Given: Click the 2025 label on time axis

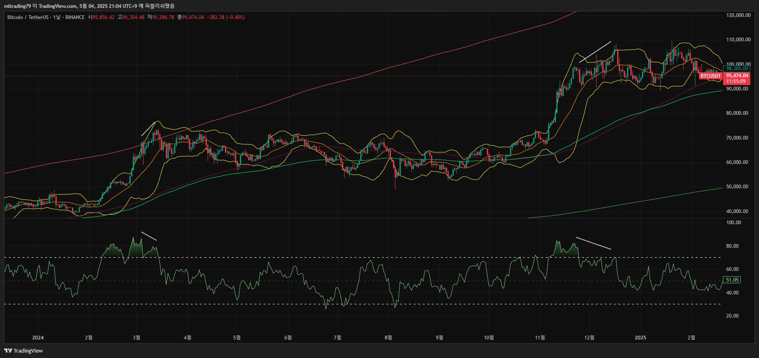Looking at the screenshot, I should (640, 338).
